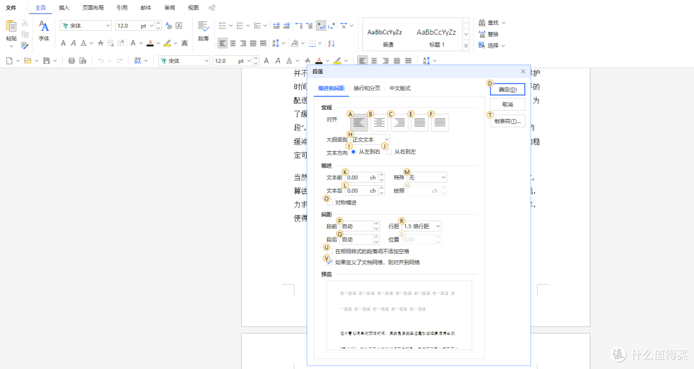Click the 制表符 tabs button
694x369 pixels.
point(507,121)
